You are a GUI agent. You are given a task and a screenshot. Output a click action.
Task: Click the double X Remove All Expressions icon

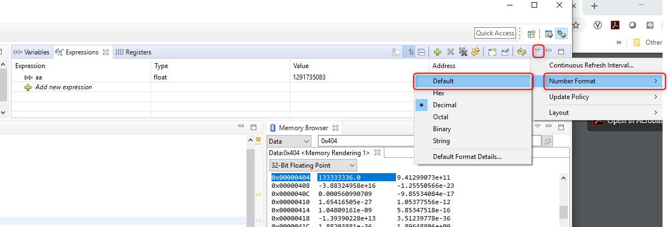coord(463,52)
